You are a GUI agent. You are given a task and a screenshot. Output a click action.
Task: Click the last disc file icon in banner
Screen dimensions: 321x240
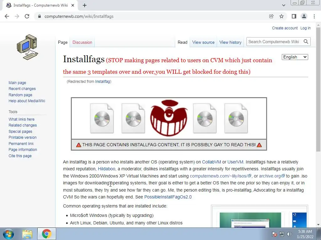point(236,118)
